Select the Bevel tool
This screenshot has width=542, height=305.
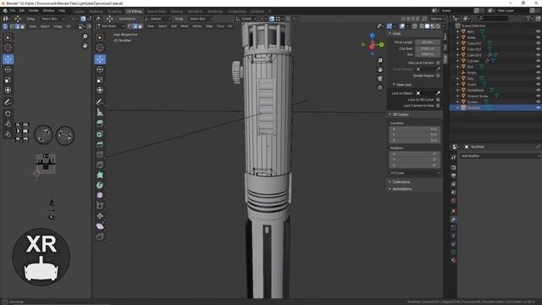click(100, 144)
